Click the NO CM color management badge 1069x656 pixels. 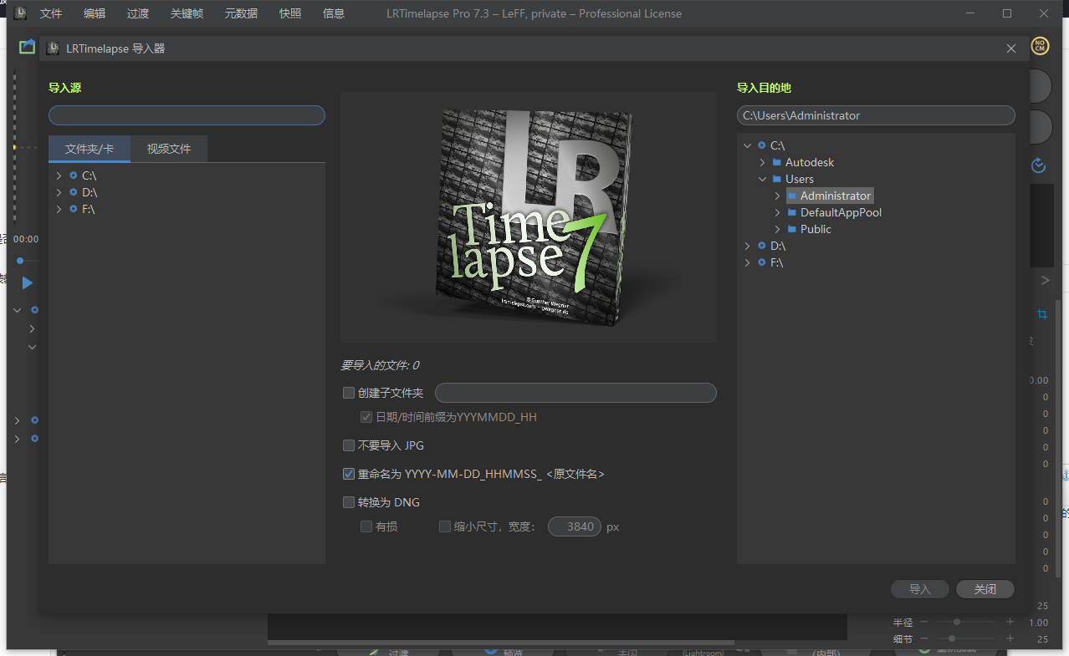point(1040,45)
